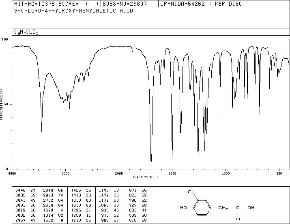This screenshot has width=290, height=224.
Task: Click the Cl atom label in the structure
Action: tap(191, 192)
